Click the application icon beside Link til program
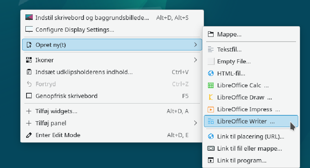Viewport: 310px width, 168px height. click(x=211, y=160)
